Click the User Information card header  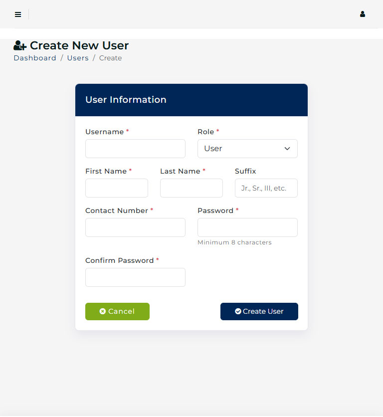coord(191,100)
